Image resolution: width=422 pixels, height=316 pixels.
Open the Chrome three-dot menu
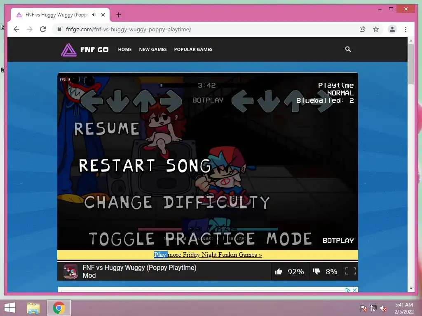point(406,29)
